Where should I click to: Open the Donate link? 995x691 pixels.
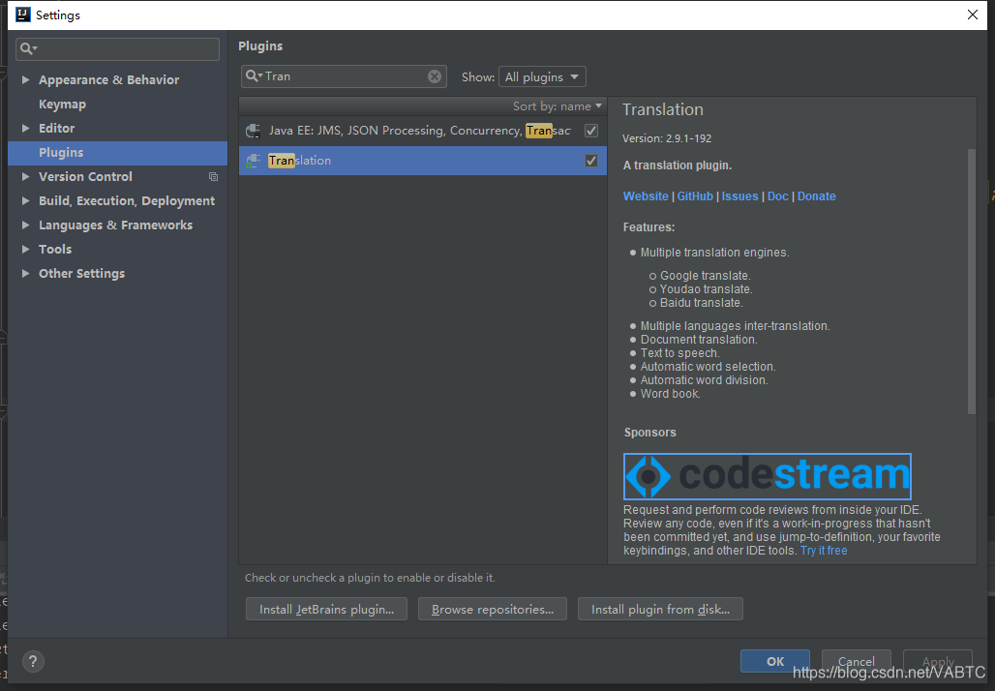click(817, 196)
